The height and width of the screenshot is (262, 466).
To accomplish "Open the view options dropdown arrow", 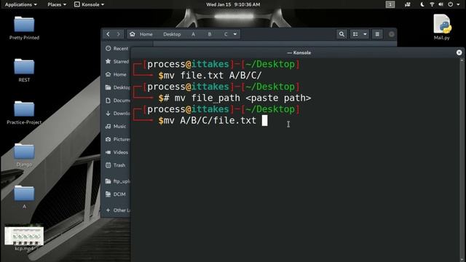I will coord(366,34).
